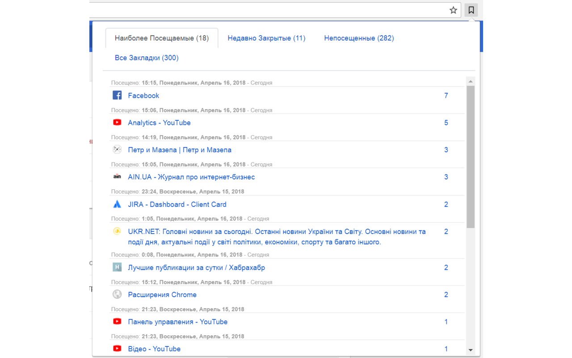
Task: Click the Посещено 14:19 timestamp text
Action: click(192, 137)
